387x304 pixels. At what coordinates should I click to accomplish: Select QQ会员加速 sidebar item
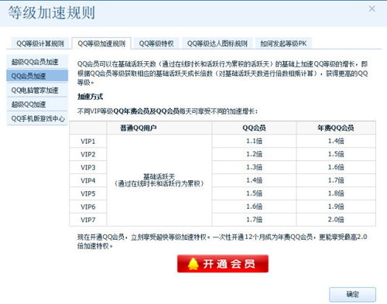tap(37, 76)
